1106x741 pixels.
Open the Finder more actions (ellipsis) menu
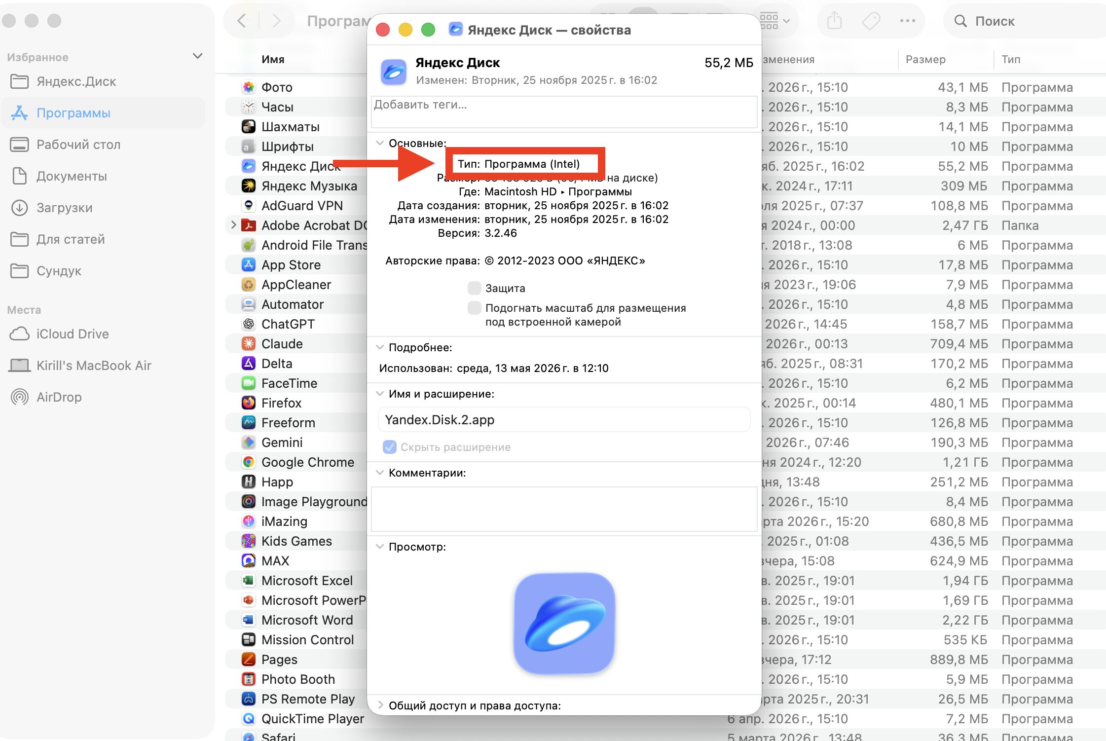pos(907,21)
